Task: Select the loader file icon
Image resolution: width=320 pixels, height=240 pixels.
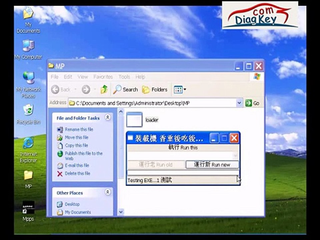Action: pos(134,120)
